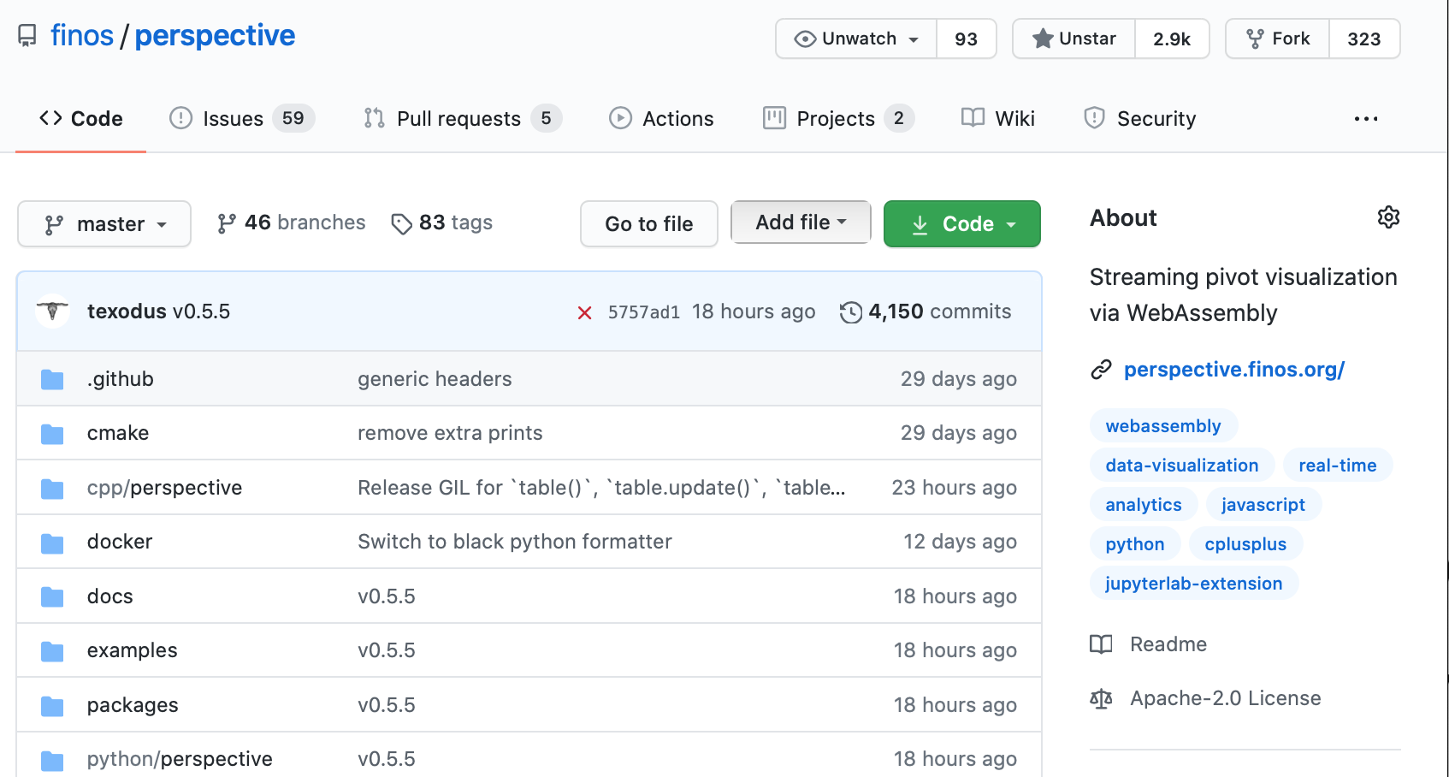Click the docs folder icon
The width and height of the screenshot is (1449, 777).
coord(52,596)
